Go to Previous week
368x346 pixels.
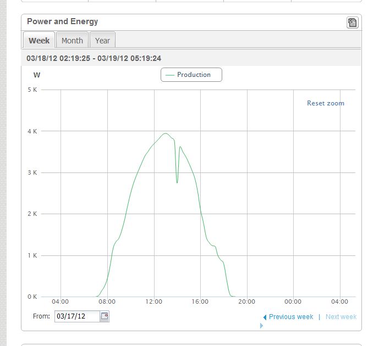[x=291, y=317]
